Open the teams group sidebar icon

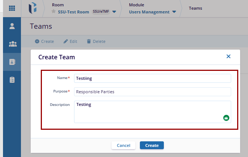[12, 44]
